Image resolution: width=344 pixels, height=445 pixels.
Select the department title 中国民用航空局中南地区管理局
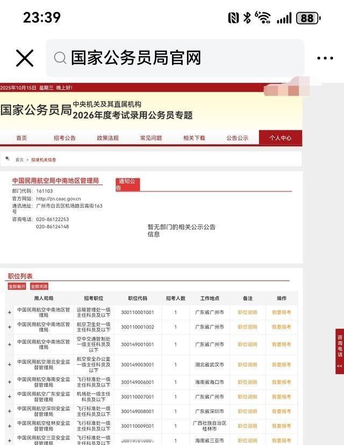55,181
